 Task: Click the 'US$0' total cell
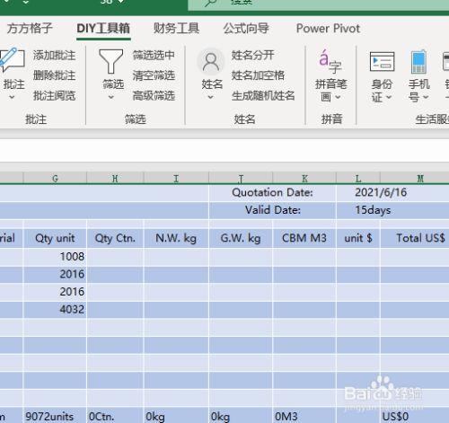point(415,416)
